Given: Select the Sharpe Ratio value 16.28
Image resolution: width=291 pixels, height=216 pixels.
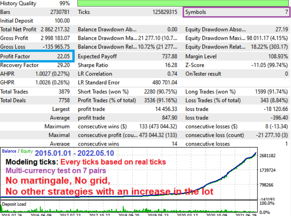Looking at the screenshot, I should point(171,65).
